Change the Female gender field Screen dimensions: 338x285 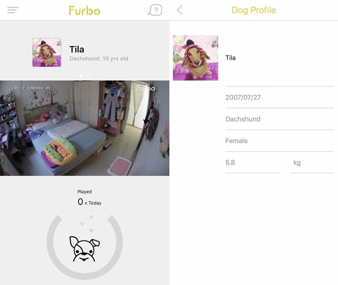coord(279,141)
